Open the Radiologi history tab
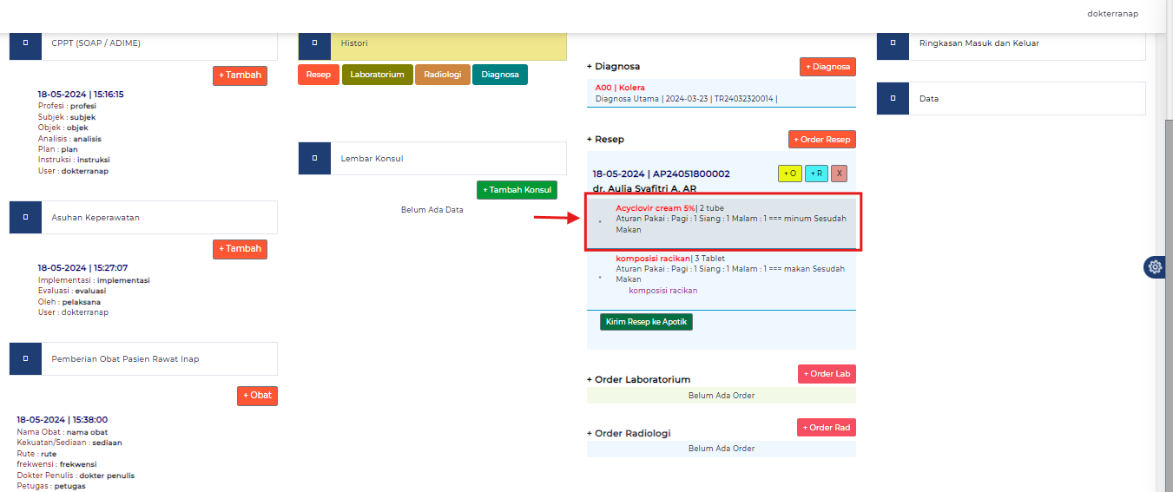Image resolution: width=1173 pixels, height=492 pixels. 443,75
